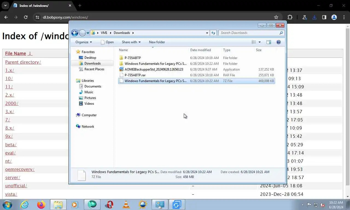Open Explorer help with the question icon
Image resolution: width=350 pixels, height=210 pixels.
point(279,42)
